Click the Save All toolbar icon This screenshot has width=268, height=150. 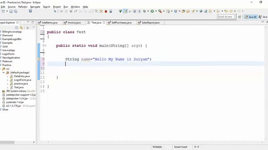(x=16, y=11)
